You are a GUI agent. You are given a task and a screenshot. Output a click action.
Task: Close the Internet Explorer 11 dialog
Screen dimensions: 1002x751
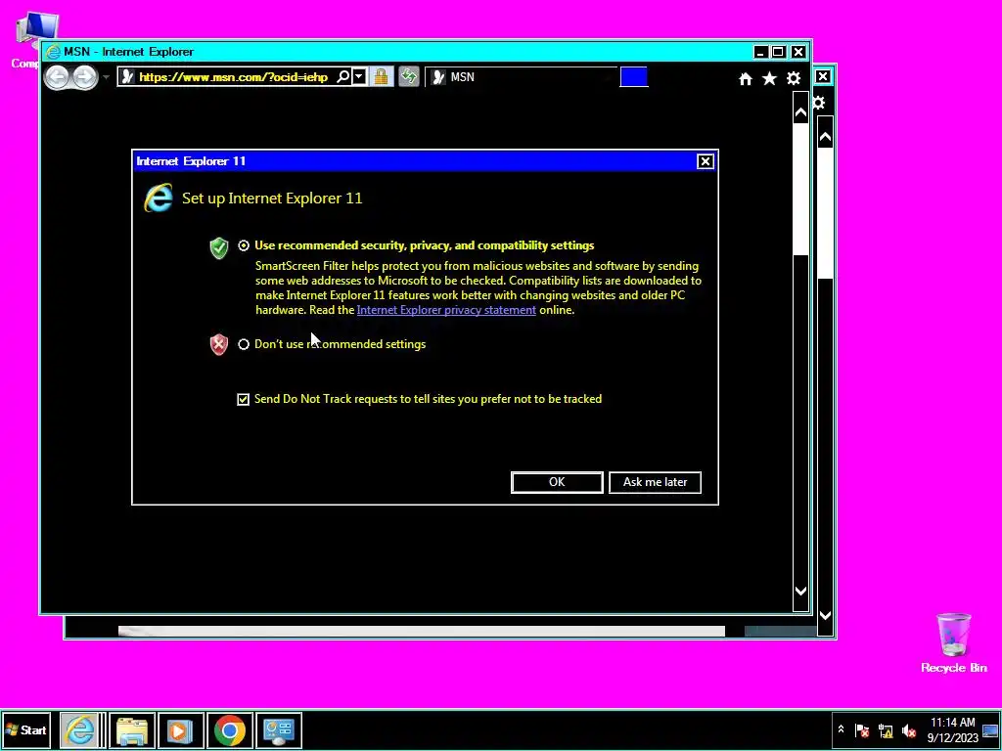pyautogui.click(x=705, y=161)
